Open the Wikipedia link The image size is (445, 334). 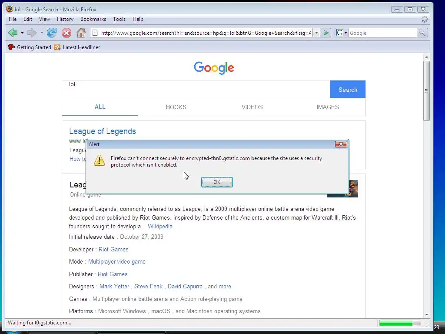tap(160, 226)
